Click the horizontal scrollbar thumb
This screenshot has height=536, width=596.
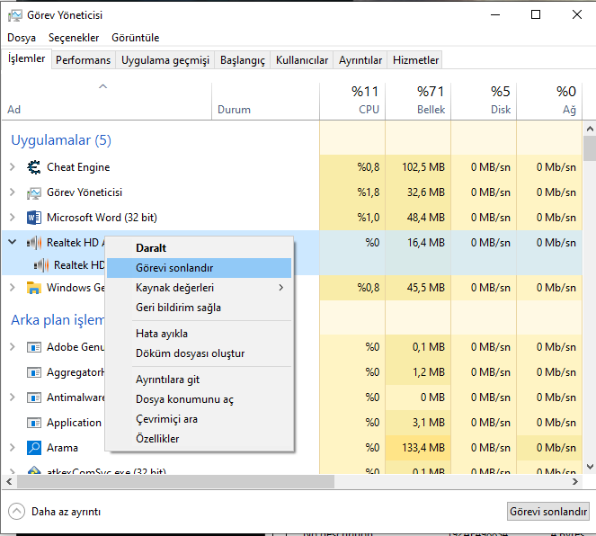point(175,482)
